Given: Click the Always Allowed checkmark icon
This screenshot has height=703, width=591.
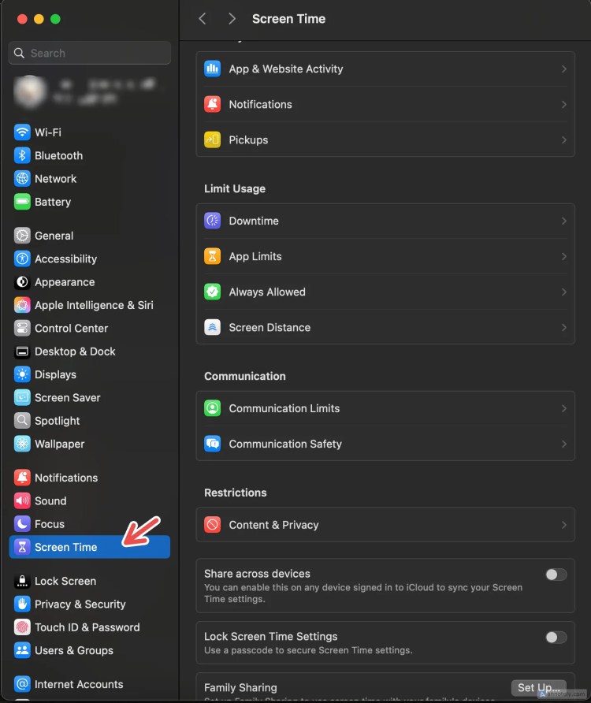Looking at the screenshot, I should pyautogui.click(x=212, y=292).
